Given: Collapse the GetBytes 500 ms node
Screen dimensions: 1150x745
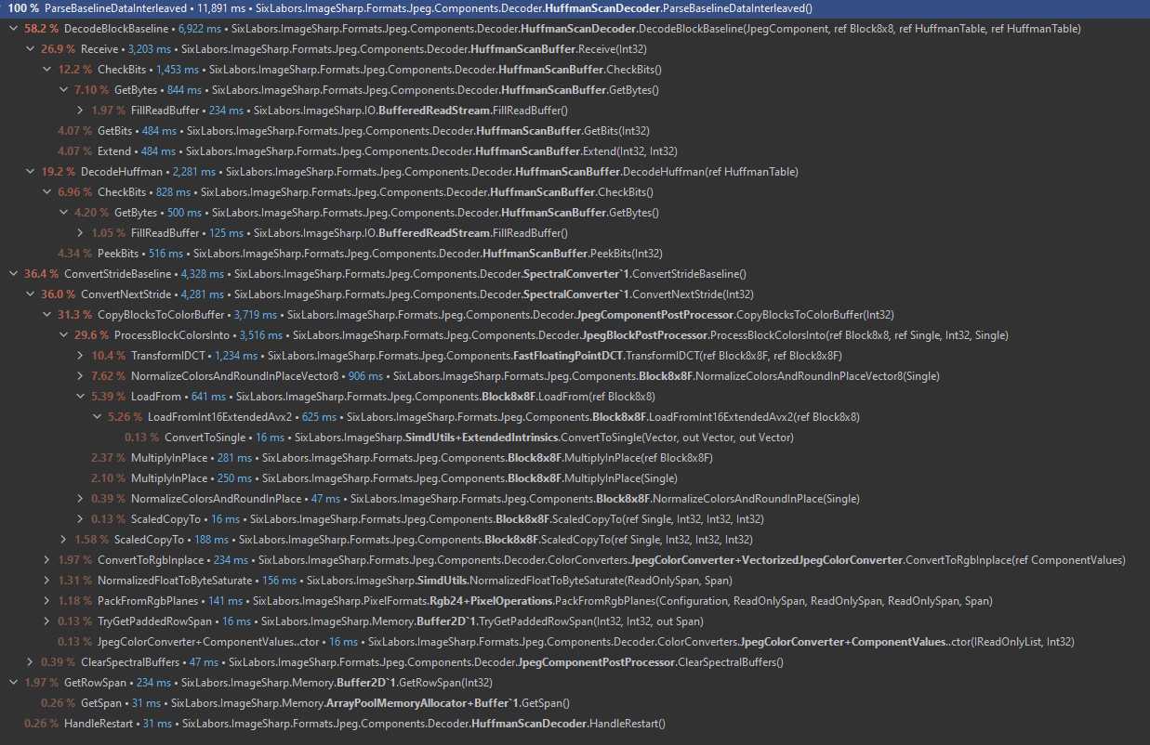Looking at the screenshot, I should pyautogui.click(x=63, y=213).
